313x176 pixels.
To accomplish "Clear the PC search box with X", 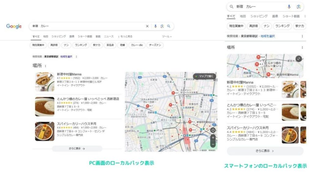I will coord(147,26).
